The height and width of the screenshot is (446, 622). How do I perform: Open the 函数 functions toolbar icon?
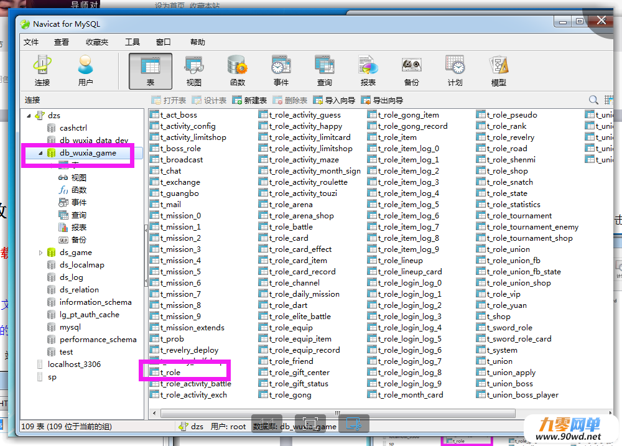point(237,71)
